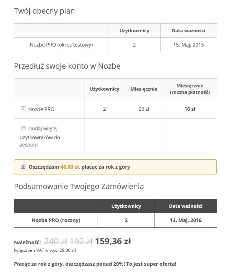Toggle the disabled Nozbe PRO checkbox
Viewport: 230px width, 279px height.
23,109
